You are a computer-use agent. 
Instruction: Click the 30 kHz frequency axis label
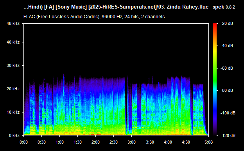pyautogui.click(x=13, y=65)
